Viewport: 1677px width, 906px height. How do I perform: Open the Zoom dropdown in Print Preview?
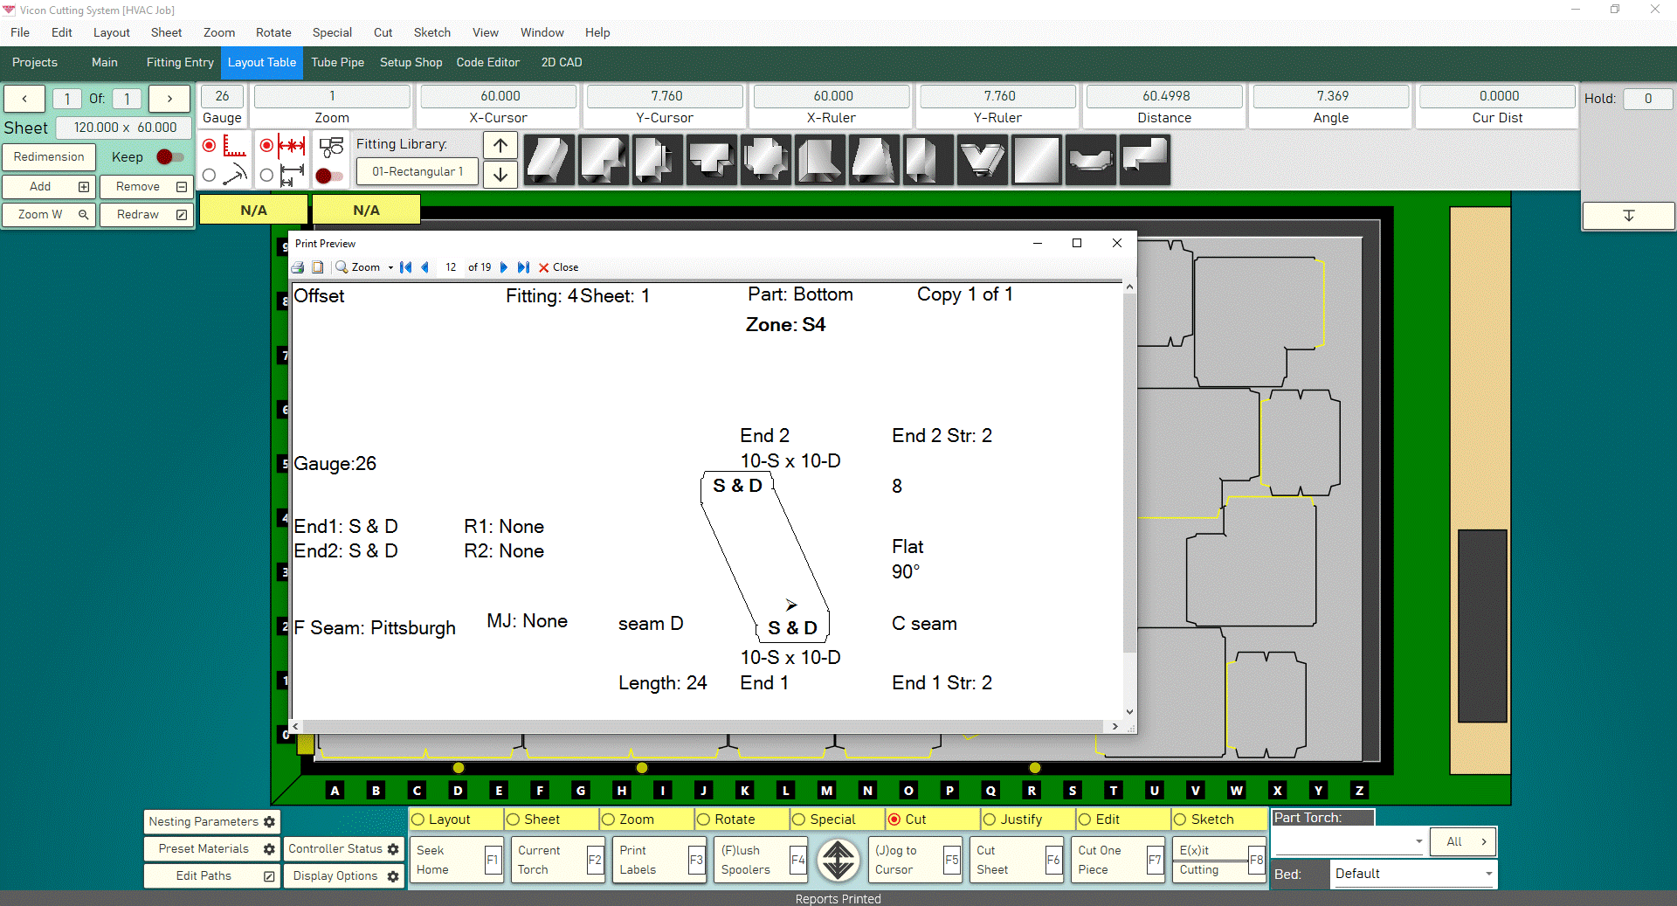click(x=364, y=267)
